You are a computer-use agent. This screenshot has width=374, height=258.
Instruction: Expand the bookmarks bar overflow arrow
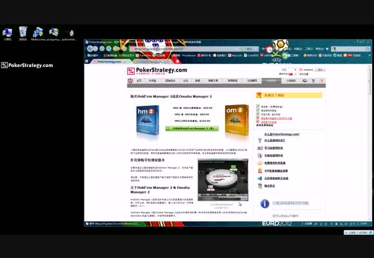click(369, 55)
